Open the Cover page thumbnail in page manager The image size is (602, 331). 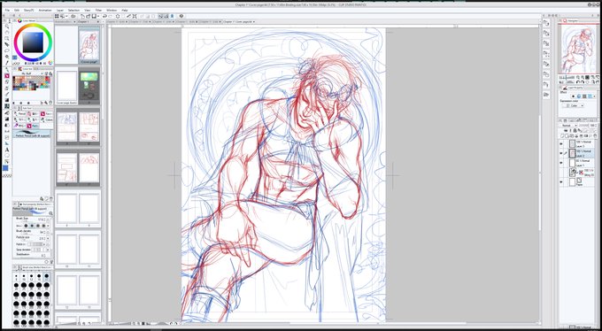pyautogui.click(x=89, y=44)
